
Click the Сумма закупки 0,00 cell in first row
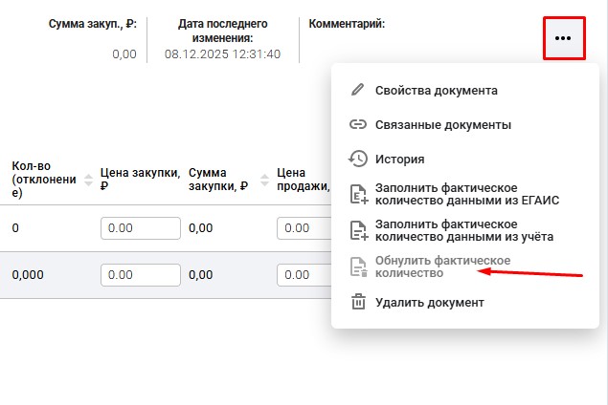(x=200, y=228)
